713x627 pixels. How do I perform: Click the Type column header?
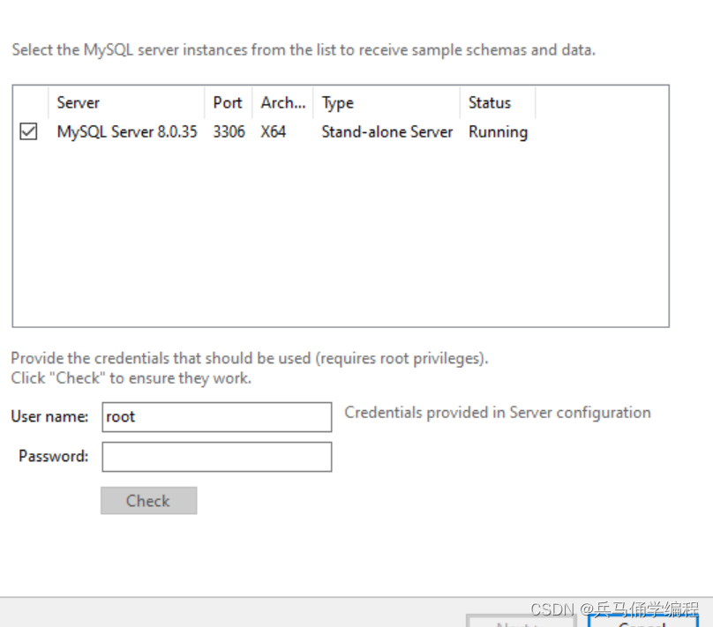point(387,102)
